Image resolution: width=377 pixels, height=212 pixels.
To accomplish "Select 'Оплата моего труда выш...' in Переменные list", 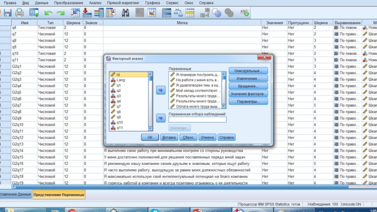I will click(x=195, y=106).
